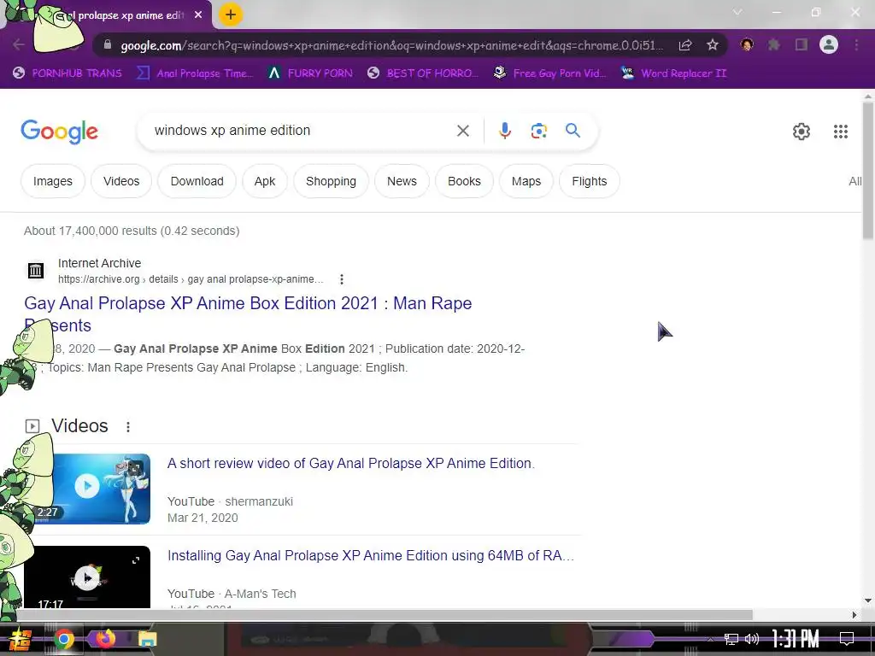Open the Chrome profile account button

pos(829,44)
